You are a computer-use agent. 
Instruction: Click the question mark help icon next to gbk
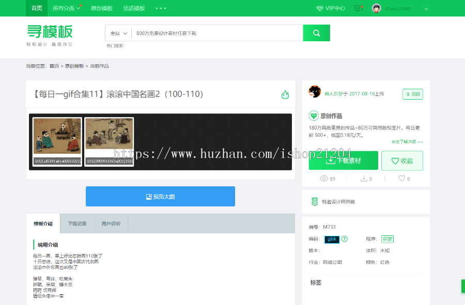(x=344, y=238)
